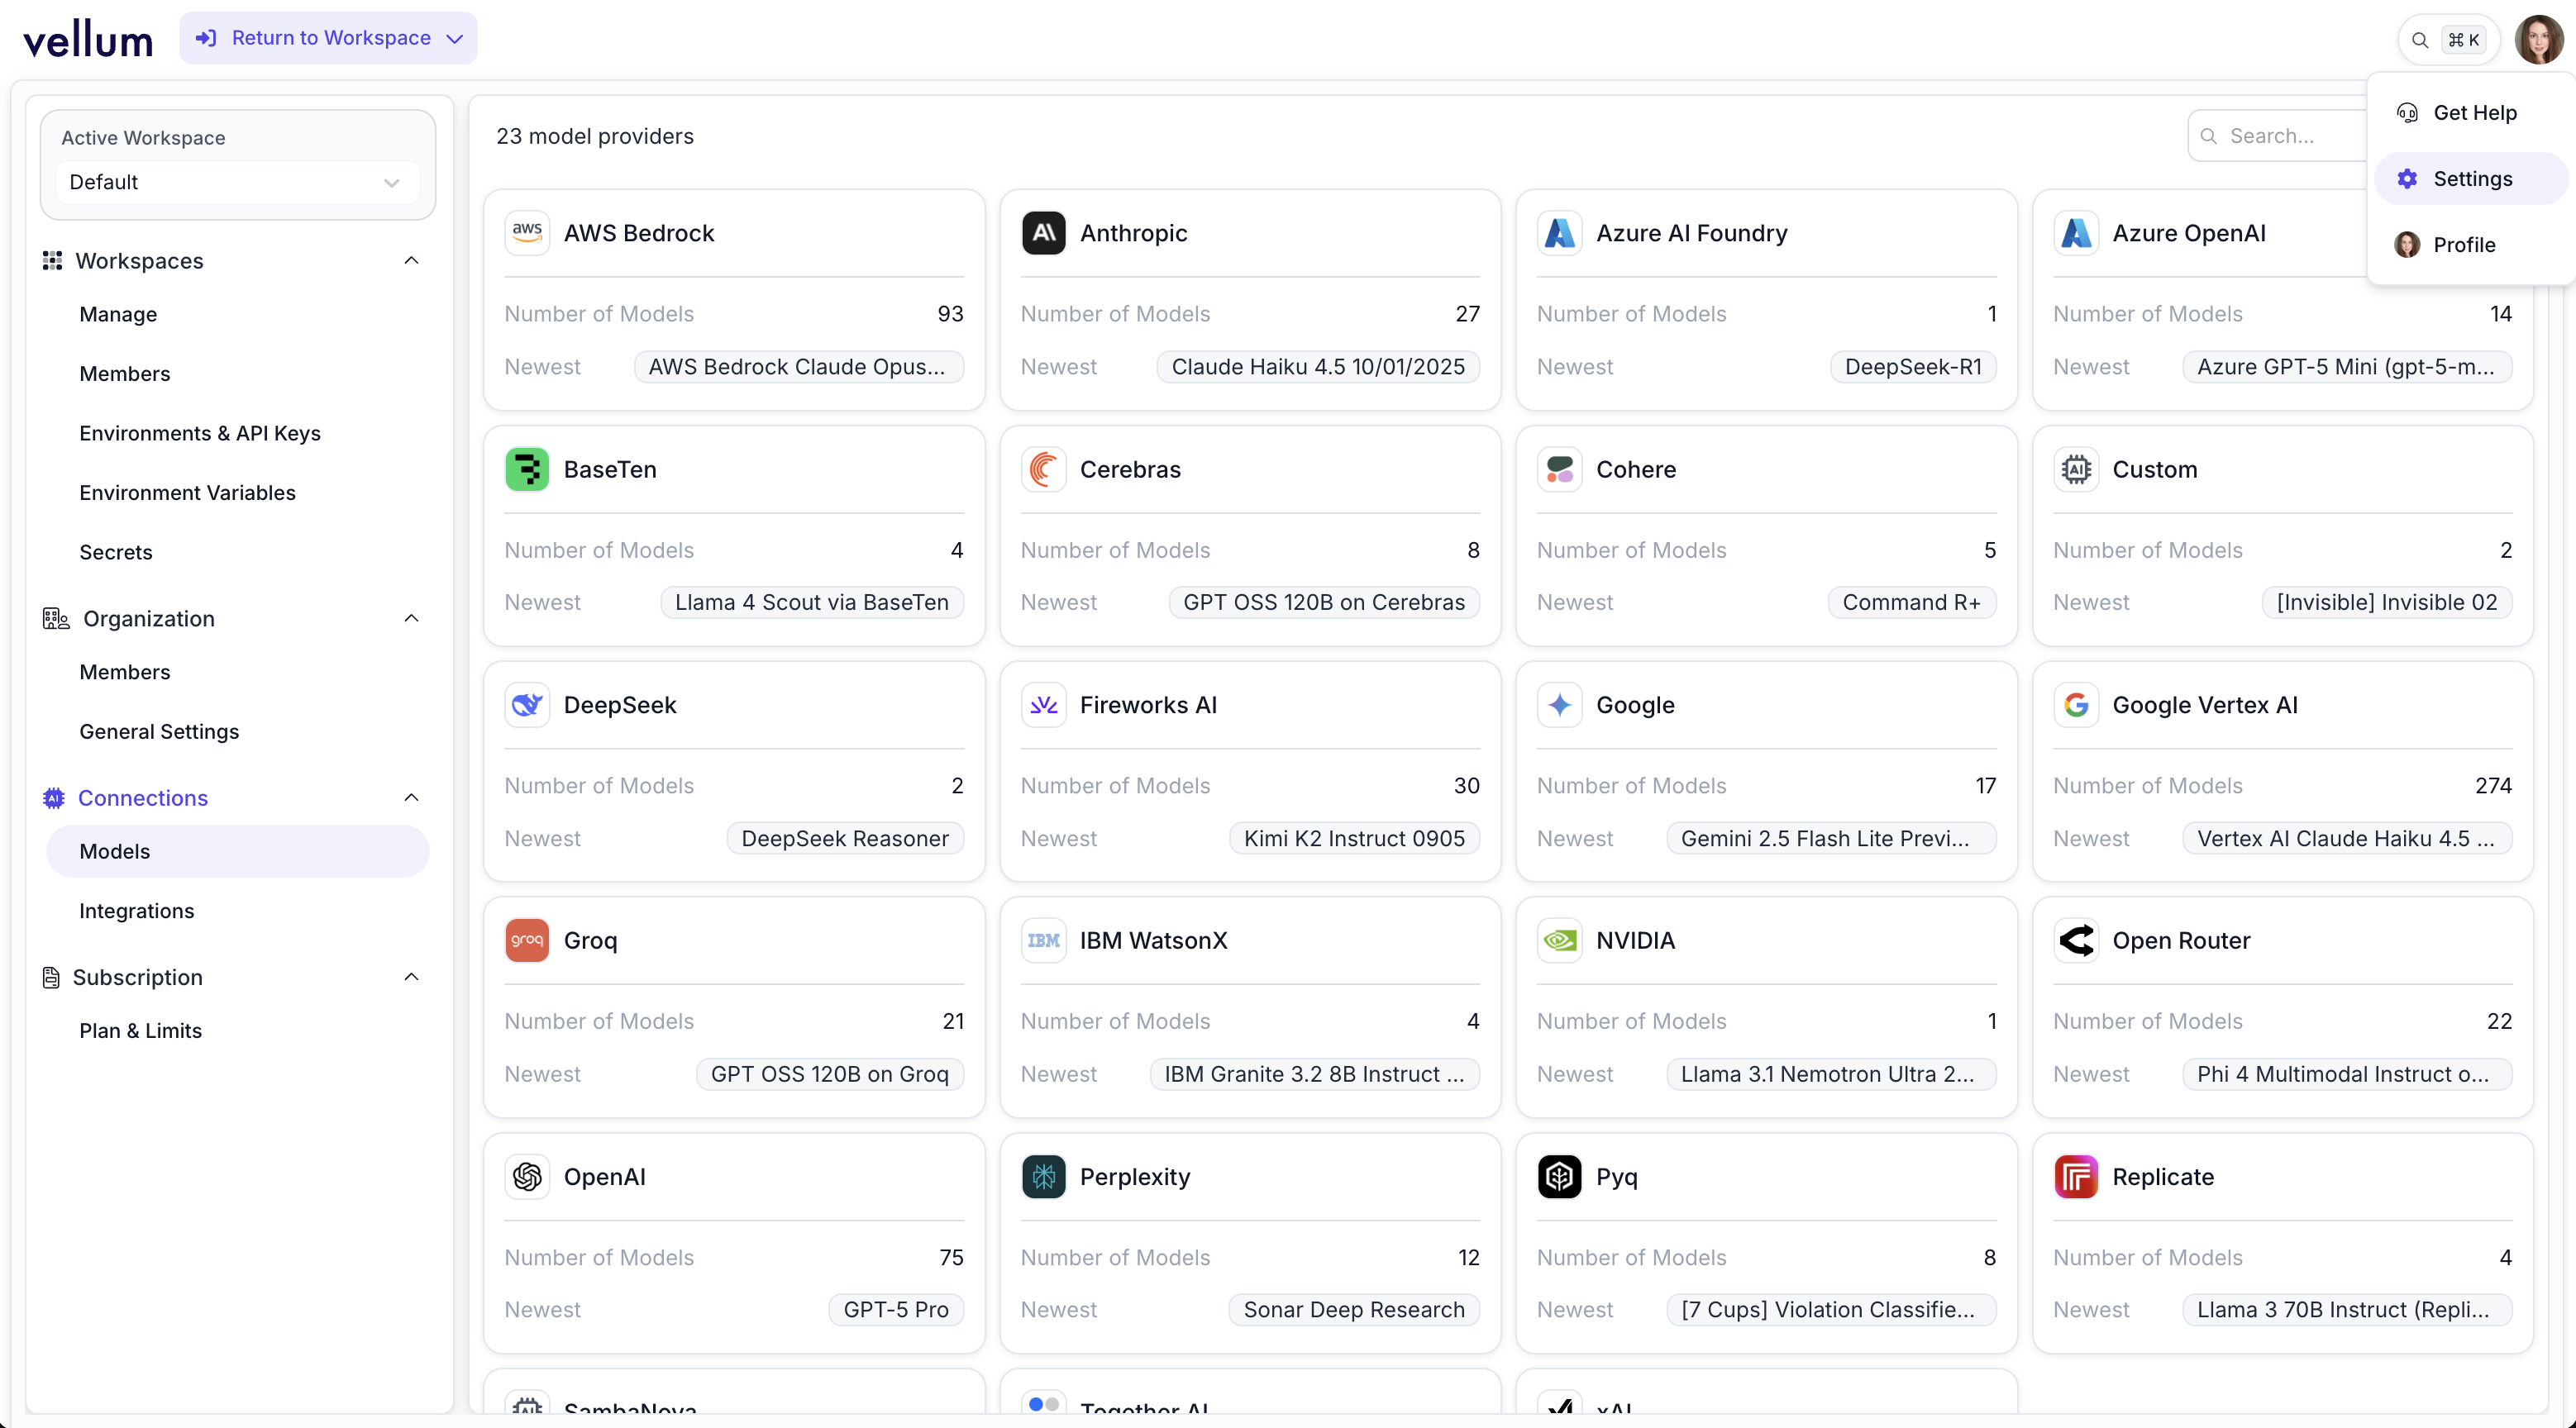
Task: Select Settings from the open menu
Action: pos(2470,178)
